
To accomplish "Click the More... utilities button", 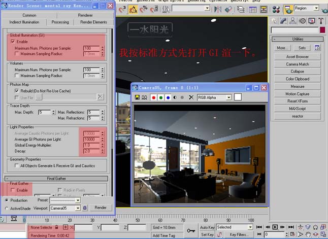I will [x=282, y=48].
